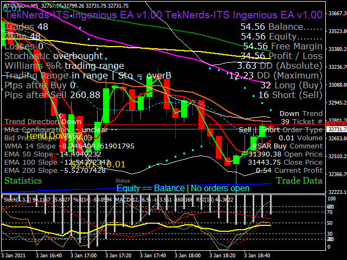Click the EMA 100 Slope row
This screenshot has width=347, height=260.
[57, 162]
